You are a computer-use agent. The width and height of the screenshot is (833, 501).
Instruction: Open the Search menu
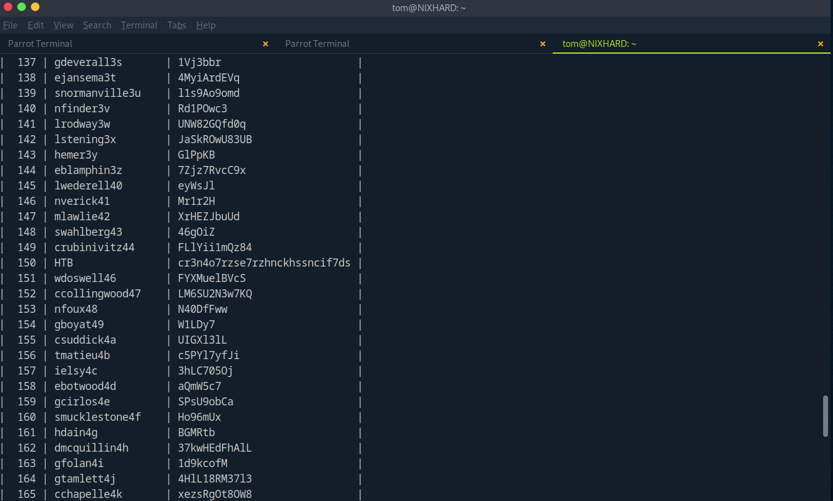tap(97, 25)
